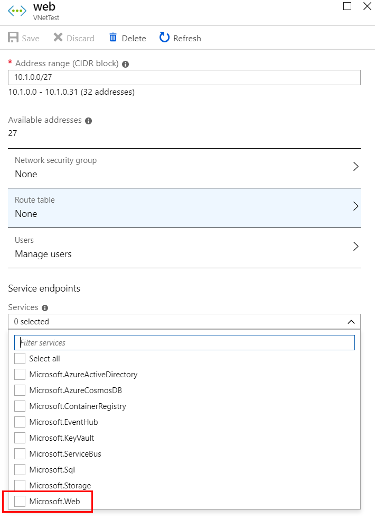
Task: Click the info icon next to Available addresses
Action: [x=88, y=121]
